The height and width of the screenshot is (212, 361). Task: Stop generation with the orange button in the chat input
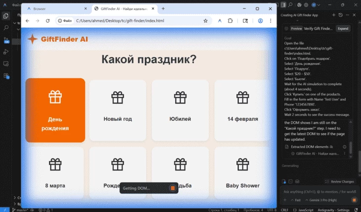click(x=354, y=200)
